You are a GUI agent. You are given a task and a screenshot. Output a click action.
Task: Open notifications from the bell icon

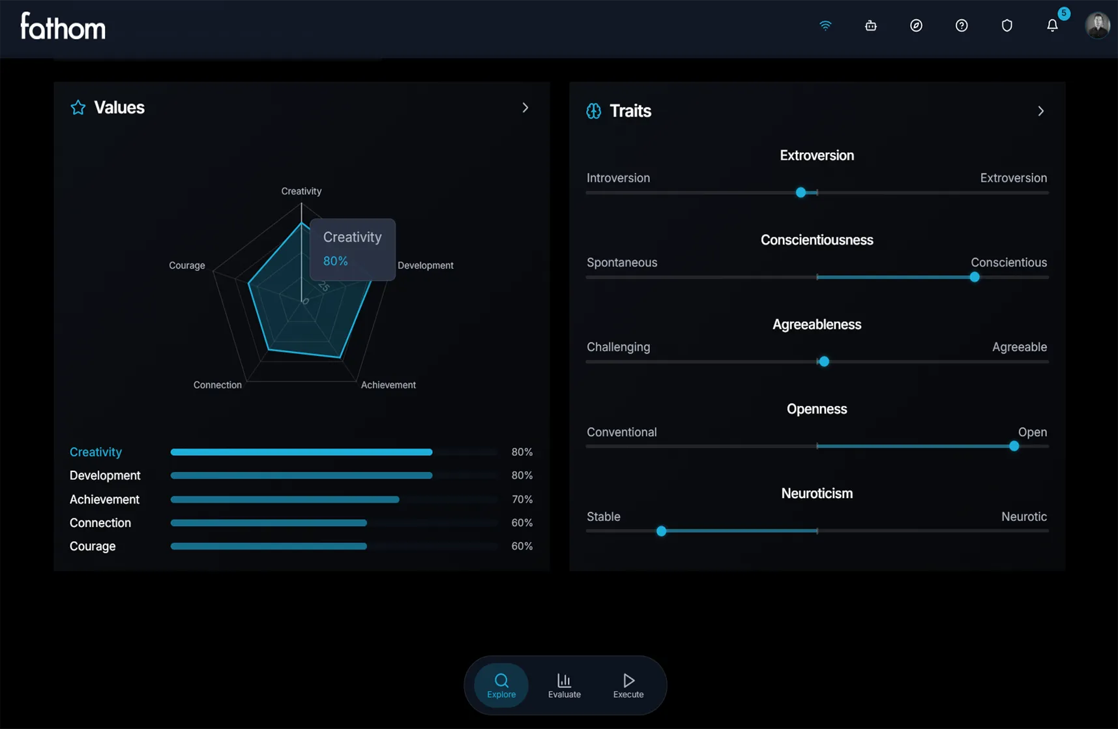click(1052, 25)
